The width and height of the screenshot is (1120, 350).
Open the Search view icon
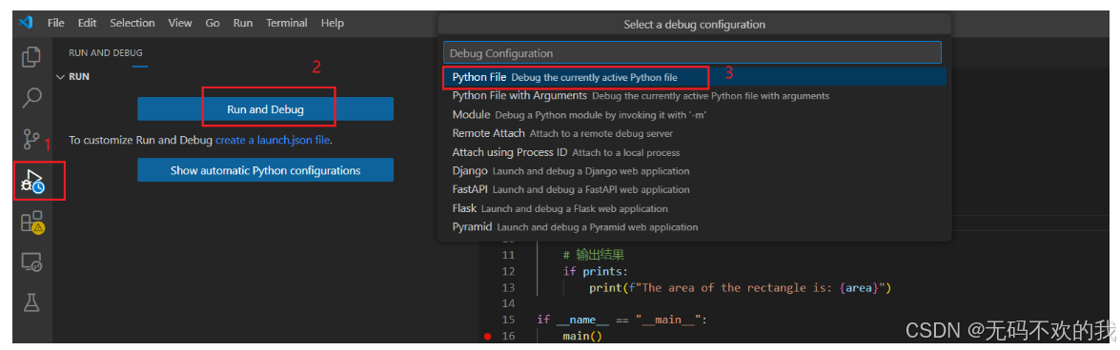(31, 97)
